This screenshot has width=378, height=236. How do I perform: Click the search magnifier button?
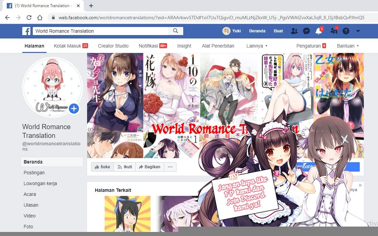pos(175,31)
